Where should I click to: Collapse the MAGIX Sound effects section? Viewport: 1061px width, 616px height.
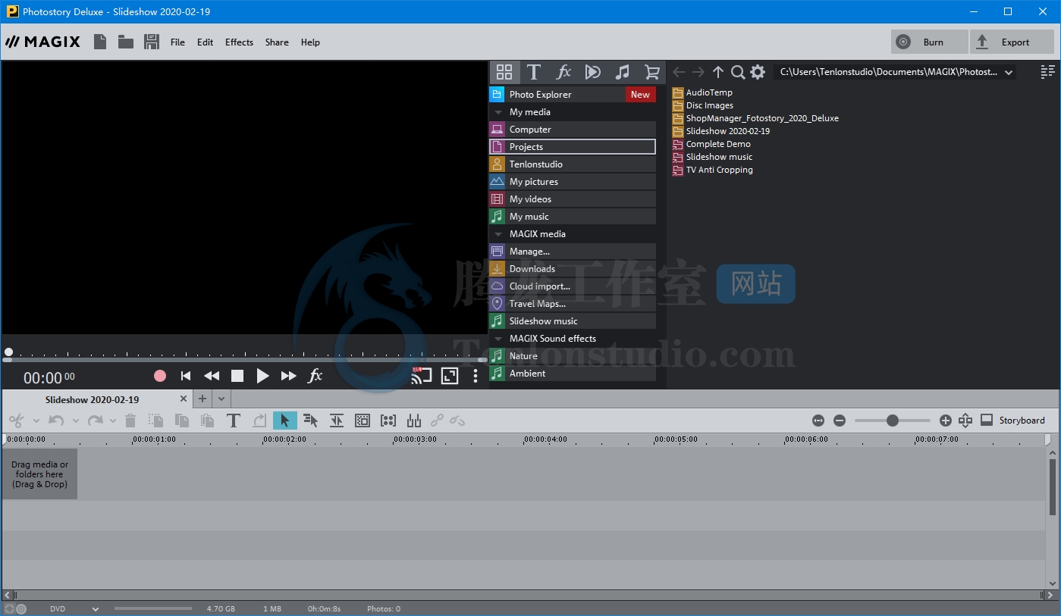(498, 339)
